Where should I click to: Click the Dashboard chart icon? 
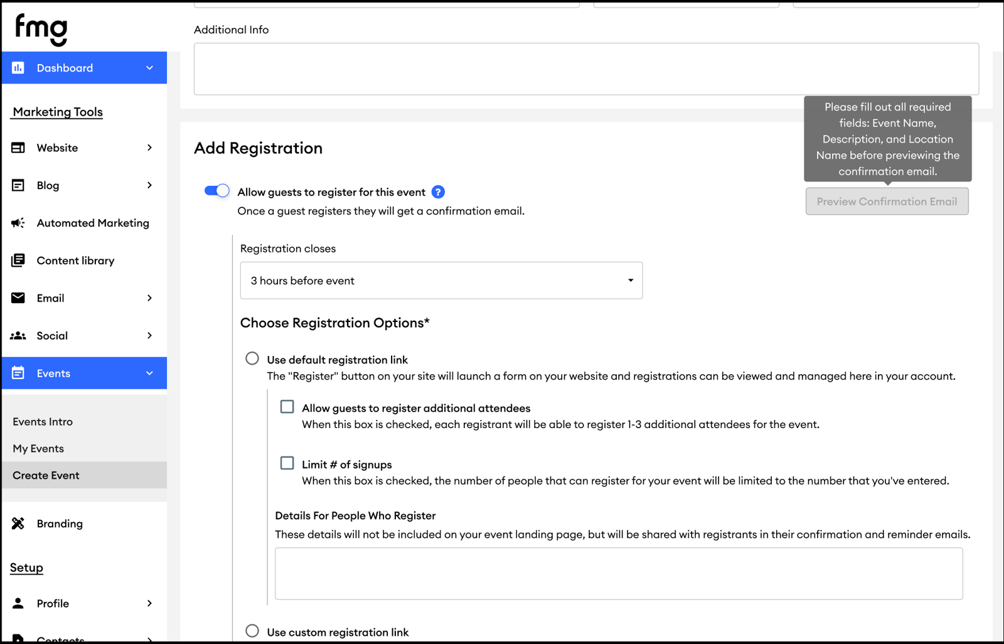pyautogui.click(x=18, y=68)
